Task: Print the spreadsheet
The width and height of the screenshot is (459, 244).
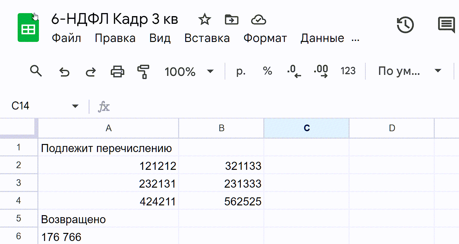Action: pos(117,71)
